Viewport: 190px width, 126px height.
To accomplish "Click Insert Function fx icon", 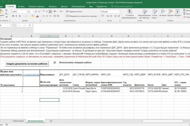I will [30, 25].
